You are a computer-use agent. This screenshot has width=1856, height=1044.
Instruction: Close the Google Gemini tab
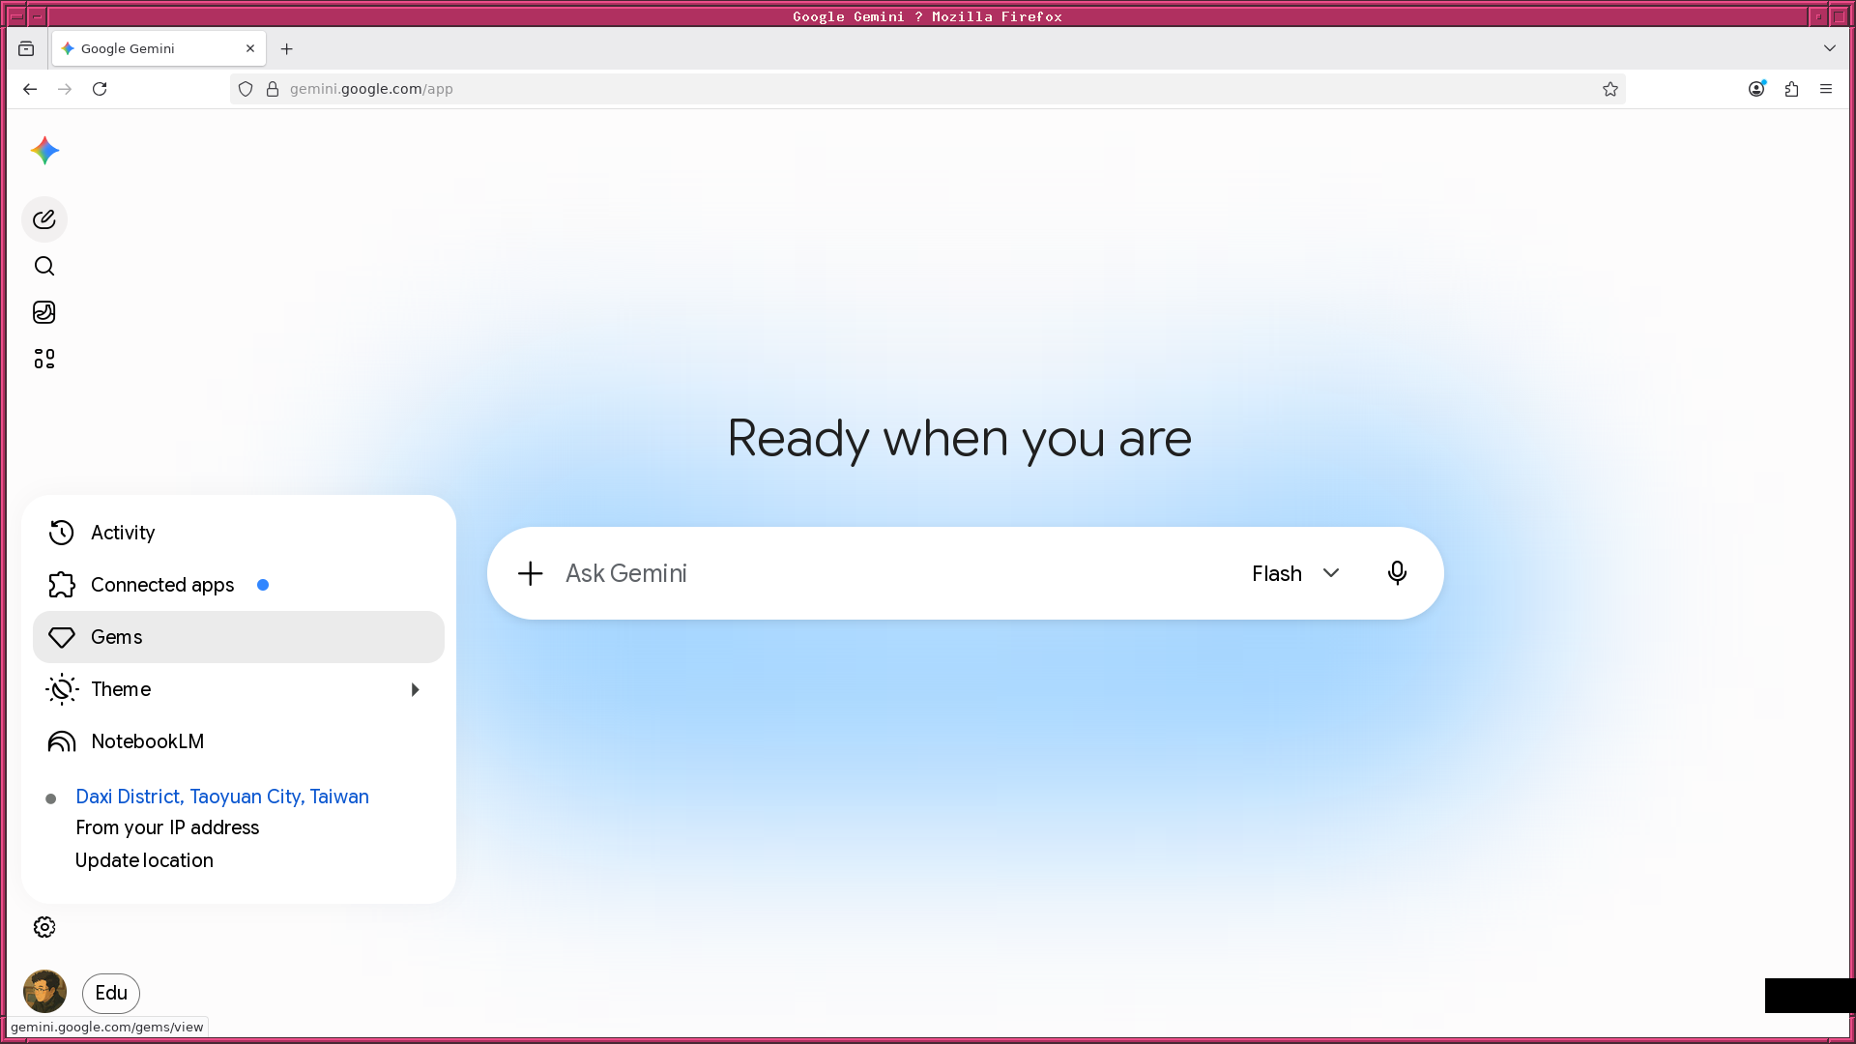tap(250, 48)
